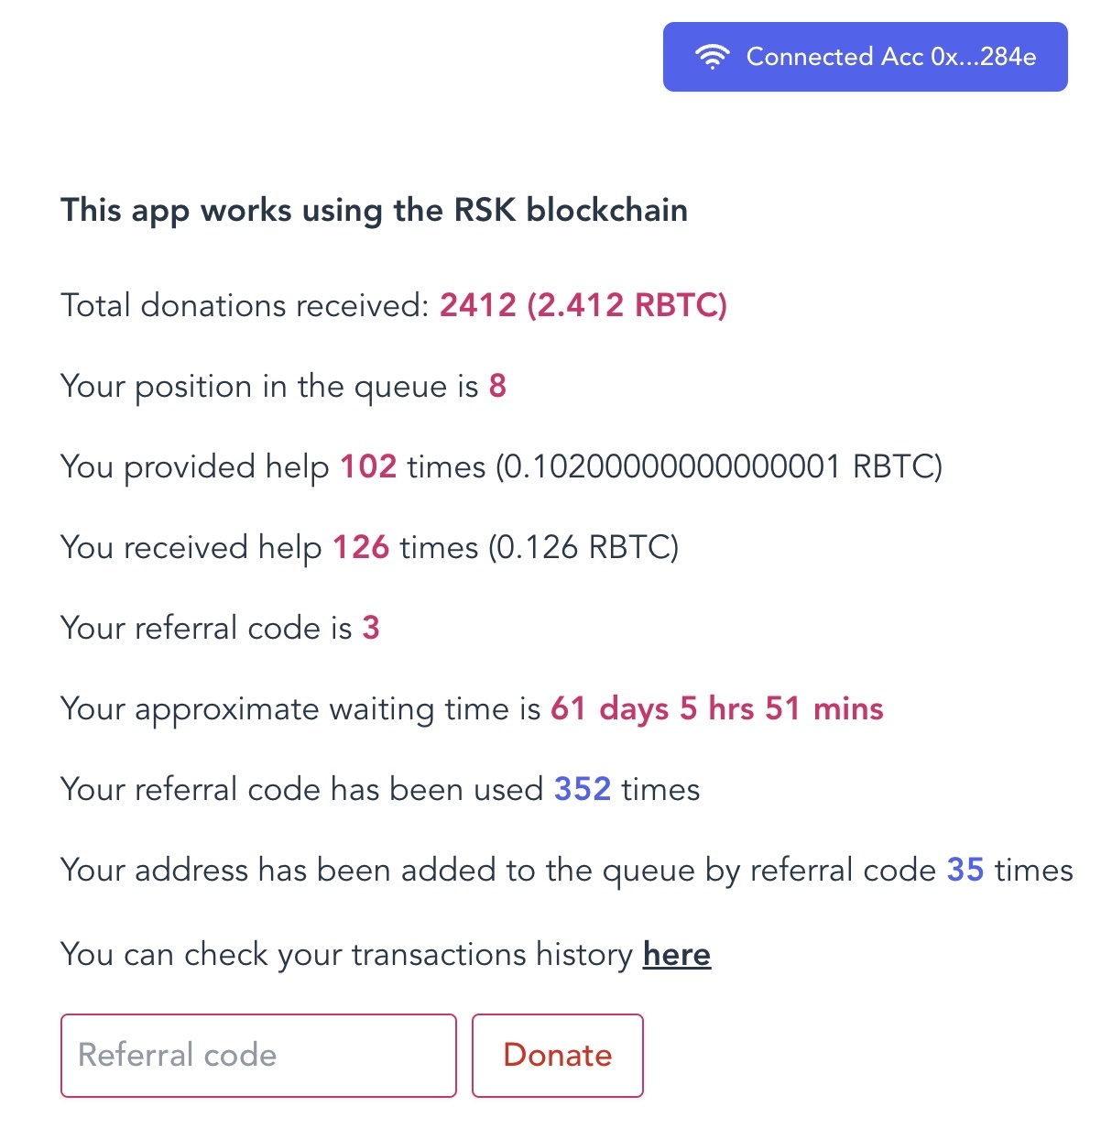Open the Connected Acc 0x...284e account button
Image resolution: width=1101 pixels, height=1129 pixels.
coord(866,57)
